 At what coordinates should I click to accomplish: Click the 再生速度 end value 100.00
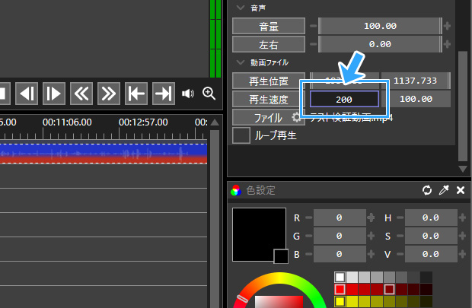click(x=416, y=99)
